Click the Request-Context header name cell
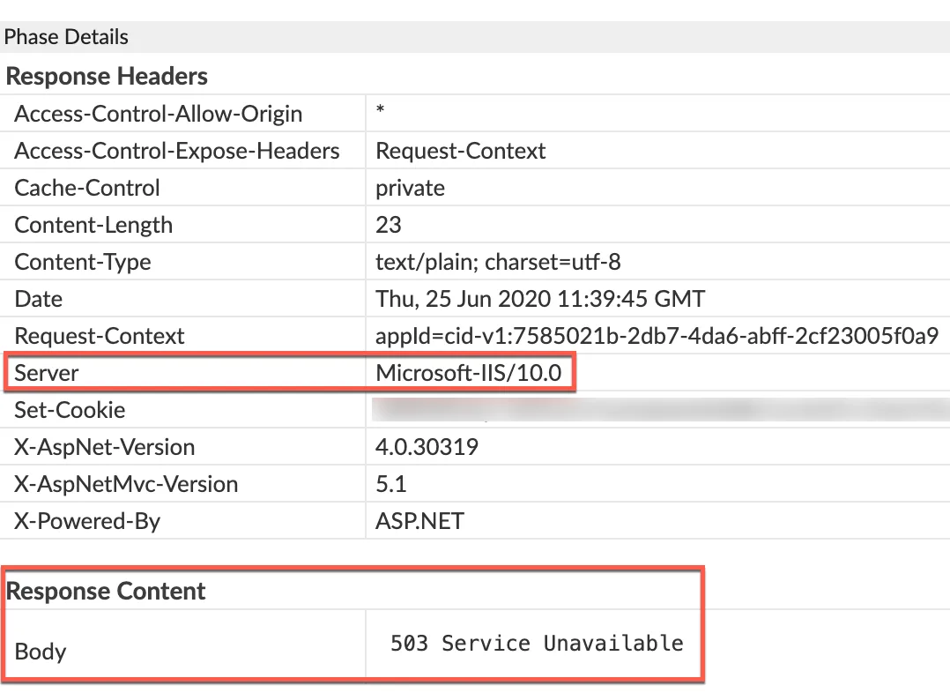Viewport: 950px width, 693px height. click(100, 336)
